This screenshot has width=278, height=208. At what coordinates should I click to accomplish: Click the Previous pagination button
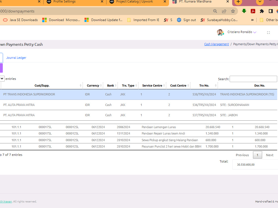242,155
